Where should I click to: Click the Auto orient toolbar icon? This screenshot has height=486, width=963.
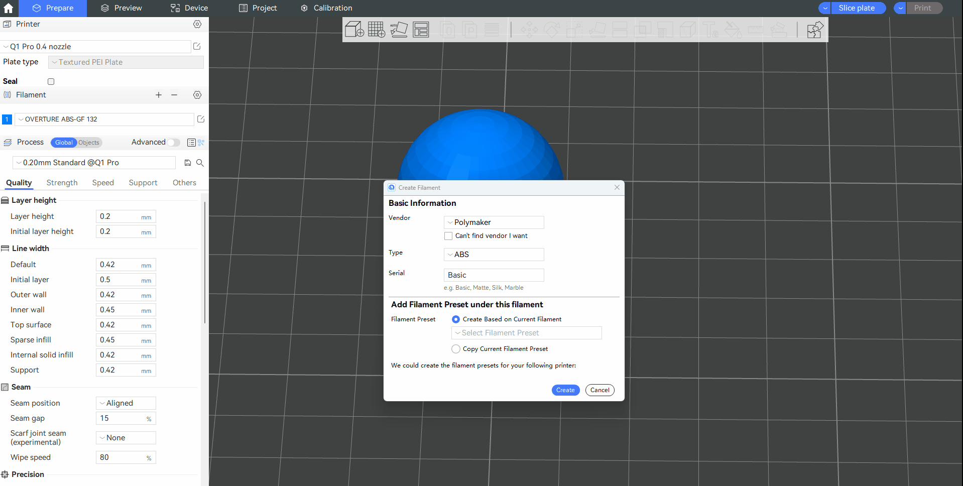click(399, 30)
